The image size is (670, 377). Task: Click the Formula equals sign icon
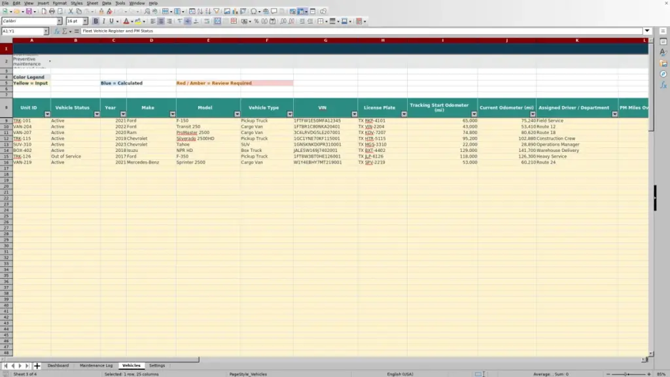tap(77, 31)
